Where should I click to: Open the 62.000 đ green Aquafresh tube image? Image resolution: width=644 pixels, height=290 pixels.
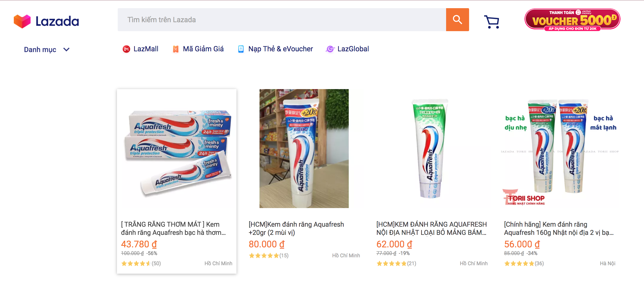point(430,149)
